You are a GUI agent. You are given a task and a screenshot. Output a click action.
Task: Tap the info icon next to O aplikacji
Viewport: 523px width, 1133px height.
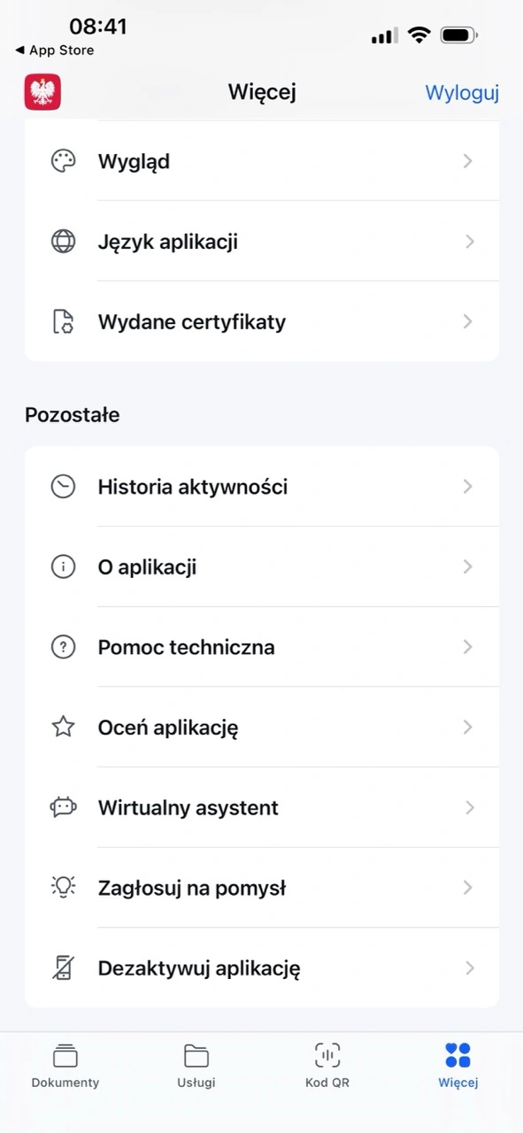[x=63, y=566]
